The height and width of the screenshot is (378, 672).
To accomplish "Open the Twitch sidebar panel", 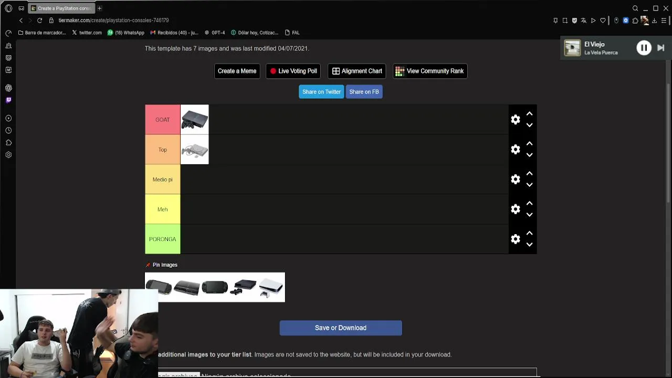I will [8, 100].
